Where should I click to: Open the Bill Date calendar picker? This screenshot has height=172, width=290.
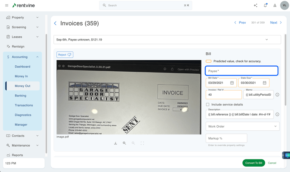pyautogui.click(x=232, y=83)
